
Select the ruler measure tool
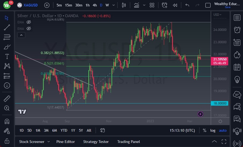pyautogui.click(x=7, y=99)
